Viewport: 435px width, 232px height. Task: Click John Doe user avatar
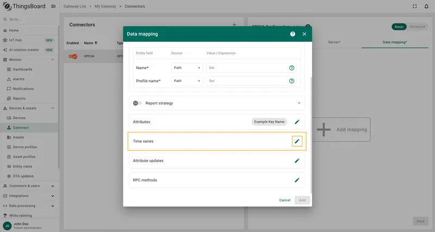coord(7,225)
